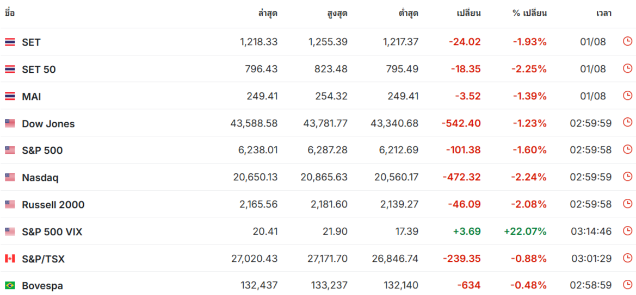Click the Canadian flag icon beside S&P/TSX

[x=10, y=259]
